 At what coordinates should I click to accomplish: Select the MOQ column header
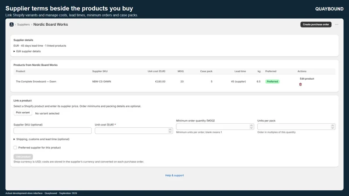[181, 71]
